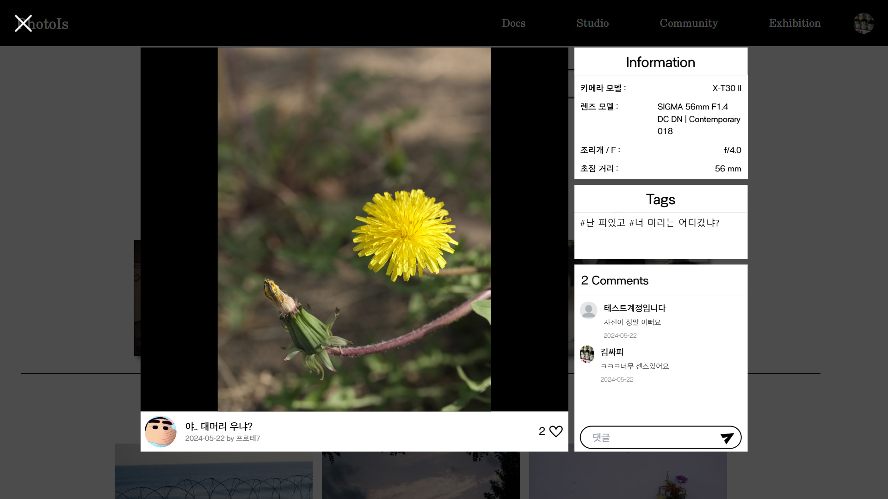The image size is (888, 499).
Task: Close the photo detail modal with X
Action: 23,24
